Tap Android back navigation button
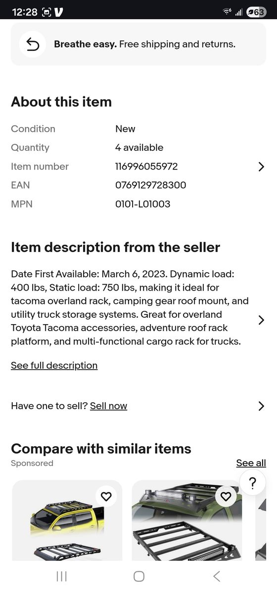Screen dimensions: 277x593 216,576
